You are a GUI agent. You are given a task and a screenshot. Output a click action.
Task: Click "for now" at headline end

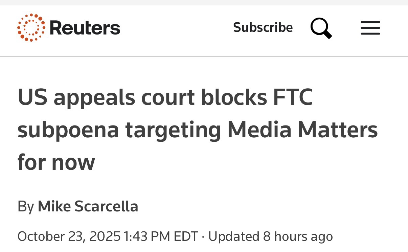pyautogui.click(x=56, y=162)
